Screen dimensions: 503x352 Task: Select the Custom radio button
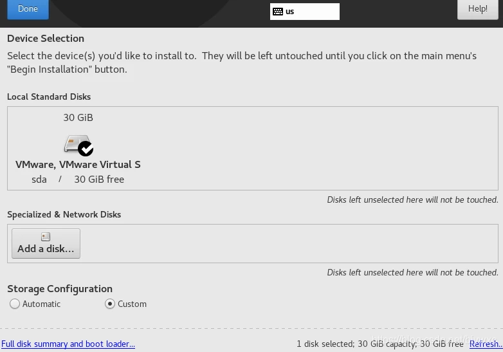click(x=110, y=304)
